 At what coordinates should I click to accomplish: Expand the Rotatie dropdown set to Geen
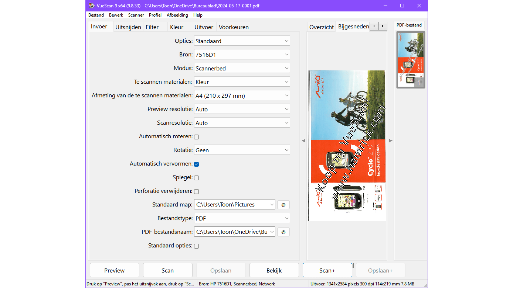click(x=242, y=150)
